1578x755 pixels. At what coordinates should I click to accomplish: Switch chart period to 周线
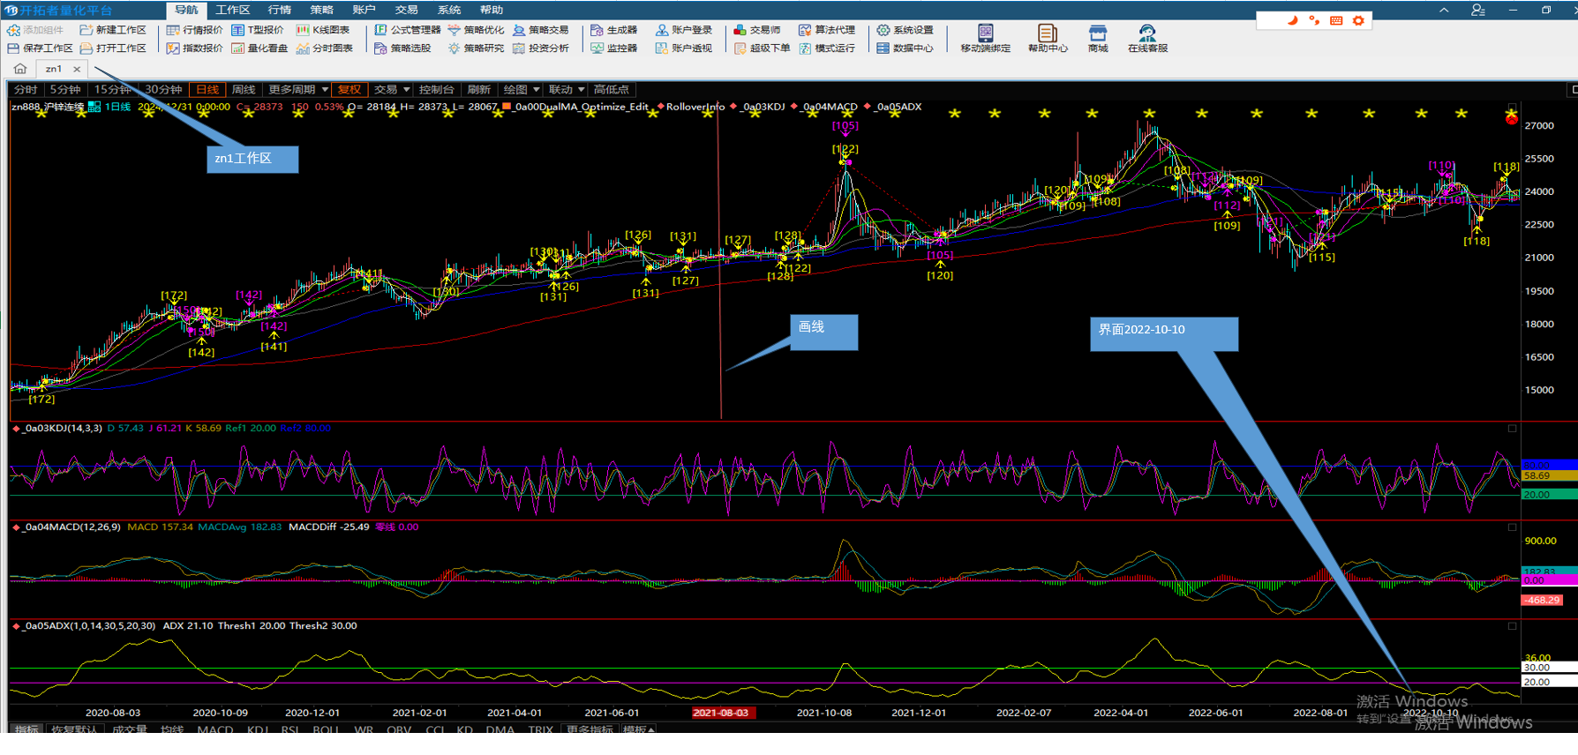point(243,90)
